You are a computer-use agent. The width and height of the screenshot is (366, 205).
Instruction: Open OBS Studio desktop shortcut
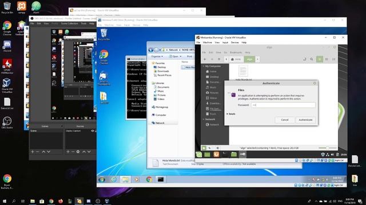pyautogui.click(x=7, y=123)
